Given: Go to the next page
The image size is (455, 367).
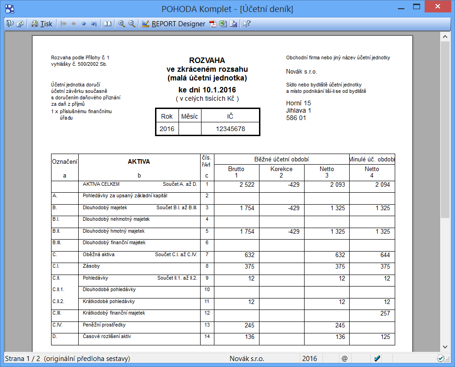Looking at the screenshot, I should pyautogui.click(x=84, y=24).
